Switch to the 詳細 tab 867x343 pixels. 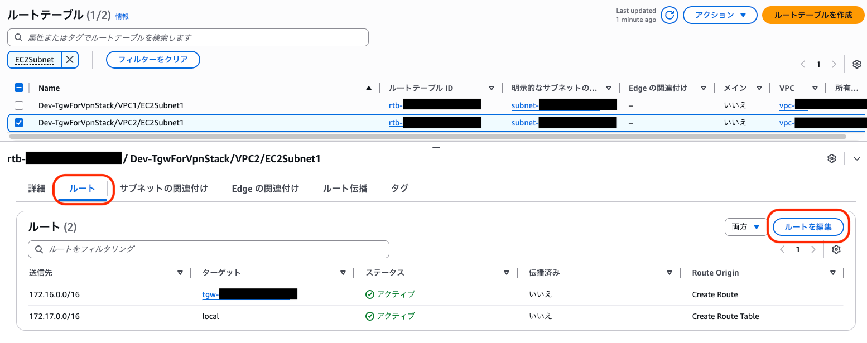[37, 189]
